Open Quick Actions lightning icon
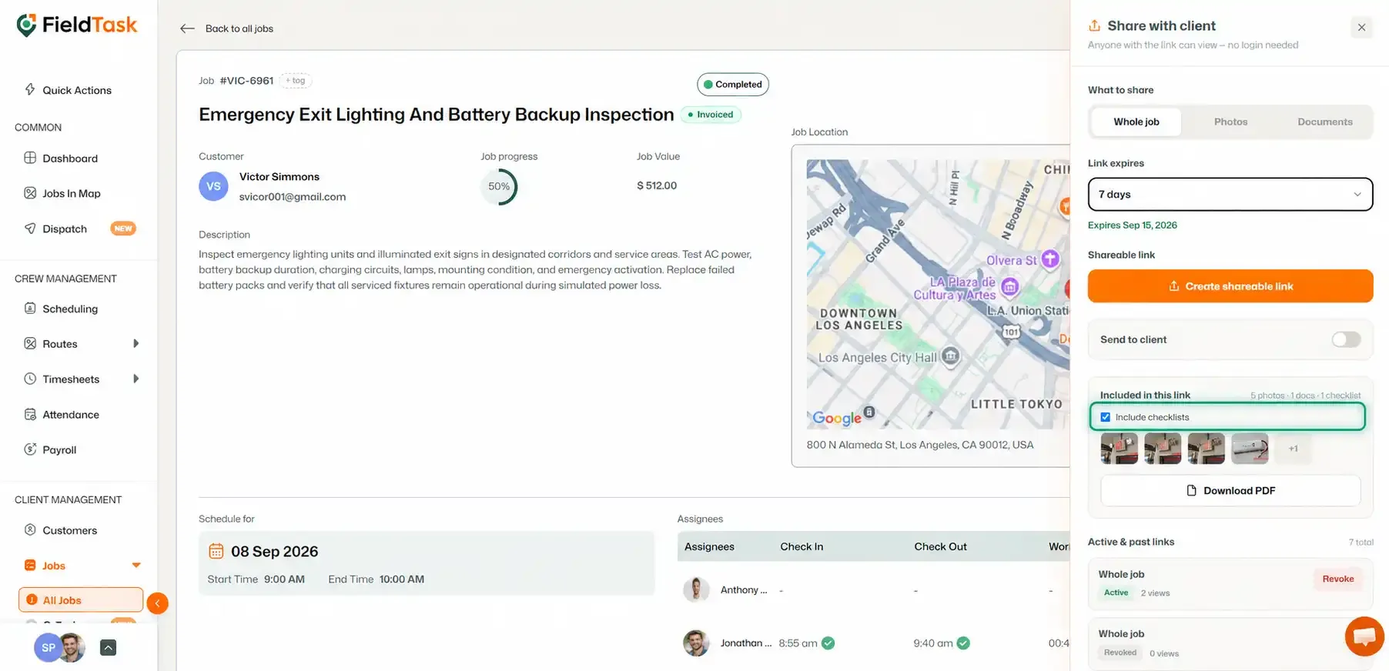This screenshot has width=1389, height=671. pyautogui.click(x=30, y=89)
